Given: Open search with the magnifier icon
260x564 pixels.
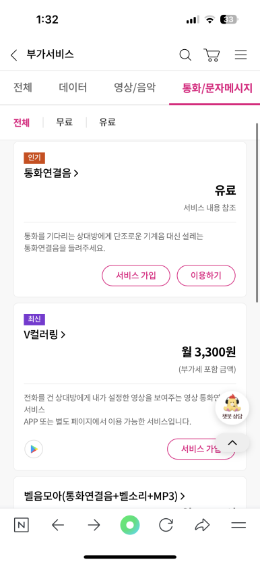Looking at the screenshot, I should click(185, 55).
